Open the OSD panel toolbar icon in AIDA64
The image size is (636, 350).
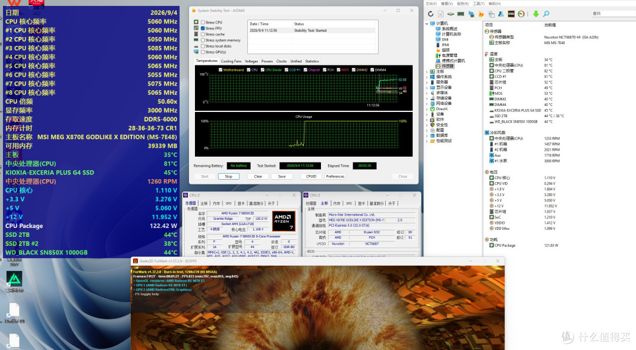511,14
